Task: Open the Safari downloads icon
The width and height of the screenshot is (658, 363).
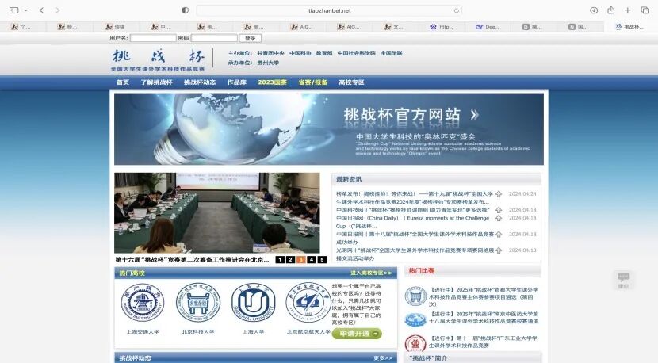Action: [594, 10]
